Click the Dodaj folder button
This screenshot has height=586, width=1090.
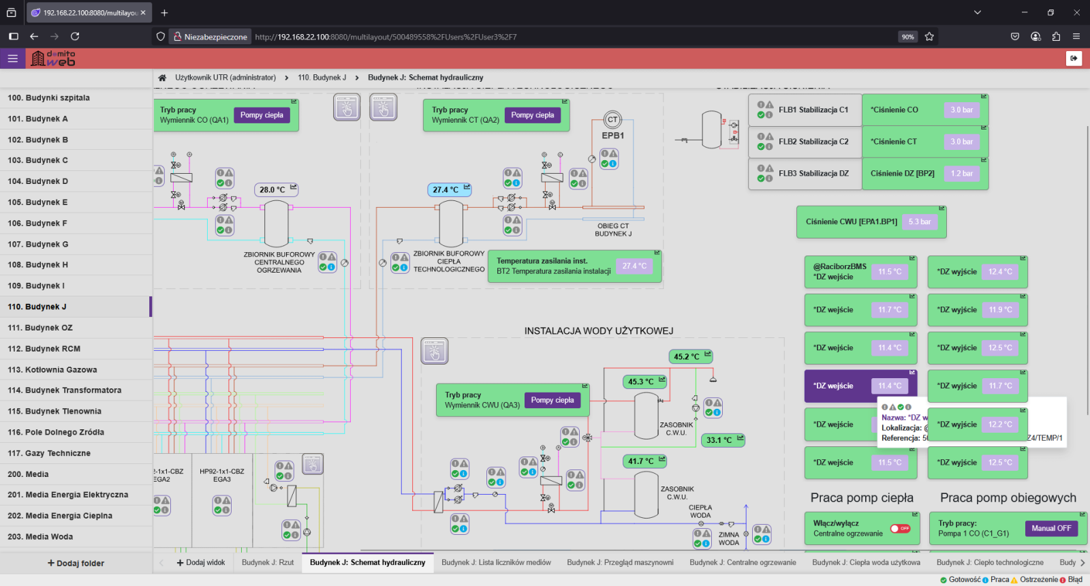click(76, 564)
